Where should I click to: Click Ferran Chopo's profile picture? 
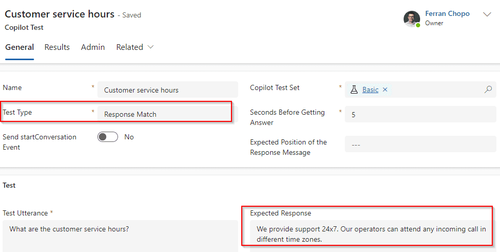[x=412, y=19]
